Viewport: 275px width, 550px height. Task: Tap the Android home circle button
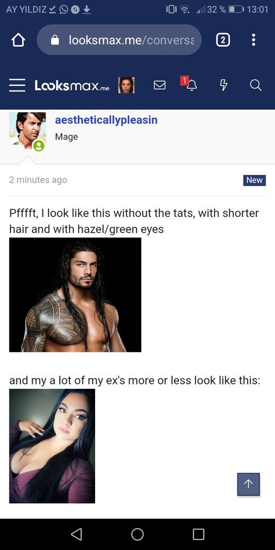(x=137, y=534)
